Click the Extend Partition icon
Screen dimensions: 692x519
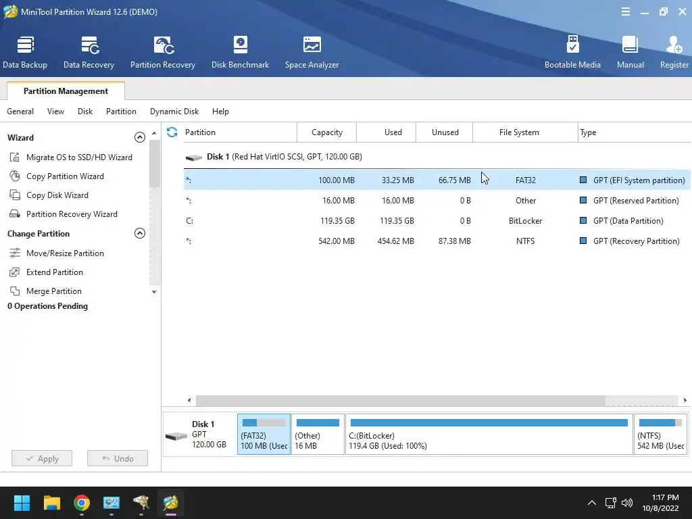[x=15, y=272]
